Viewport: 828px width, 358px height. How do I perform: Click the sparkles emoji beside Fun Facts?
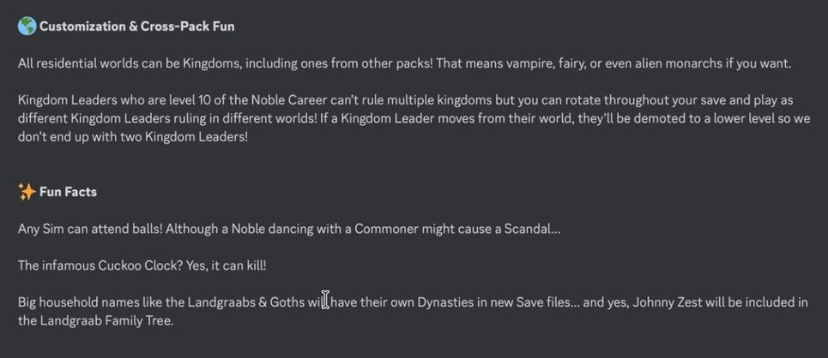[27, 192]
